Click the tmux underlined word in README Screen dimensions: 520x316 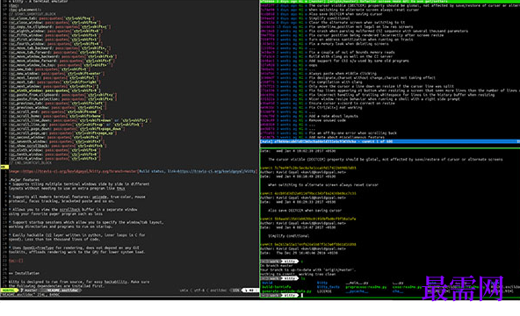pyautogui.click(x=121, y=189)
